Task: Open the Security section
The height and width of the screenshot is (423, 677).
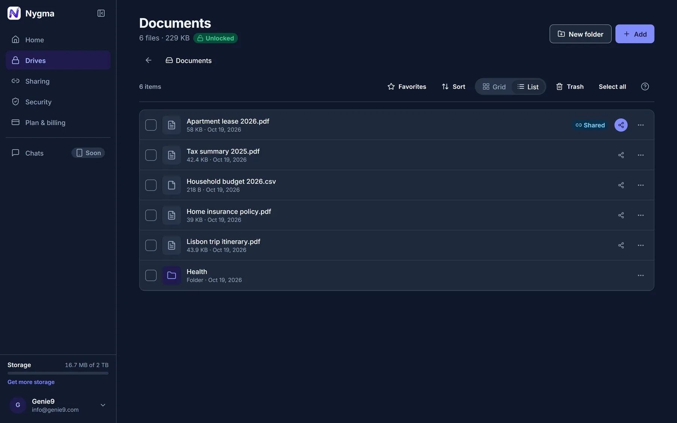Action: [x=58, y=102]
